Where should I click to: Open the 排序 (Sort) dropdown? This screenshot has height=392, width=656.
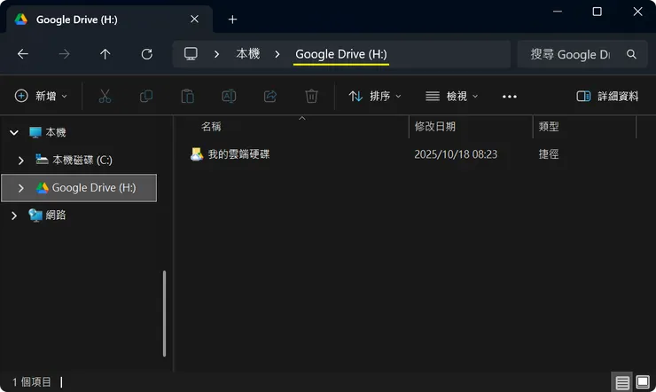375,96
